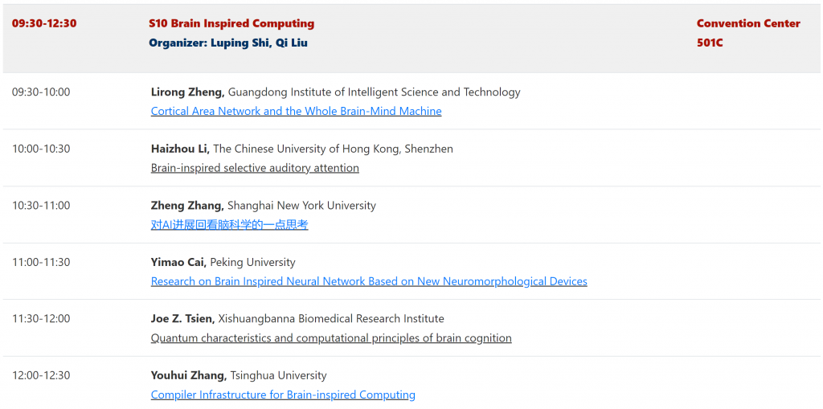Image resolution: width=823 pixels, height=409 pixels.
Task: Select the S10 Brain Inspired Computing heading
Action: [231, 23]
